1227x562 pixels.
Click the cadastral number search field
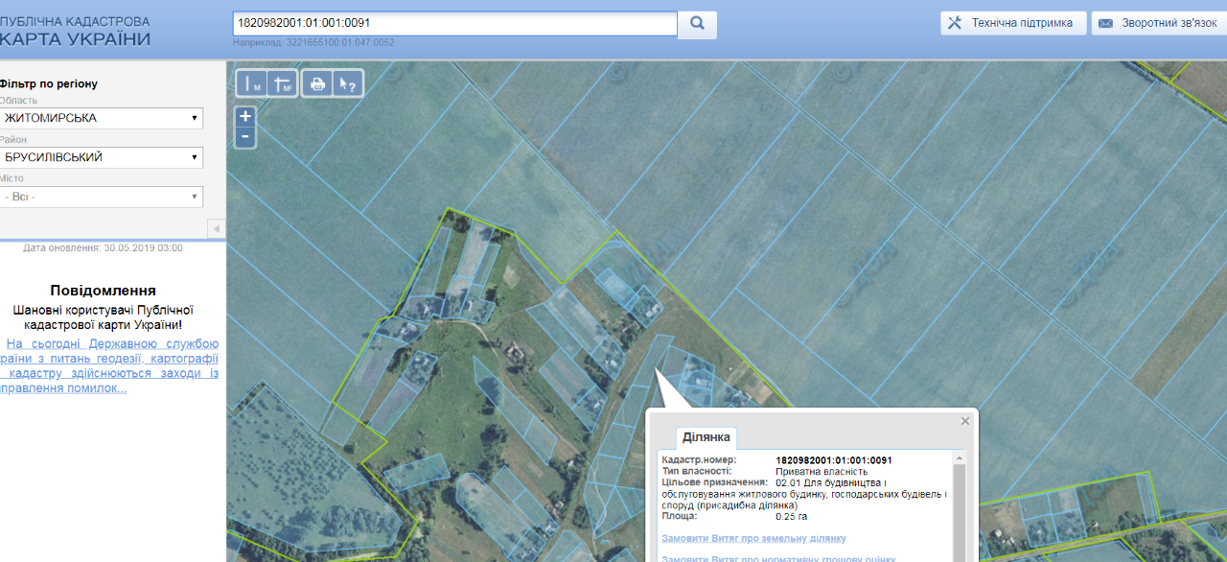tap(454, 23)
